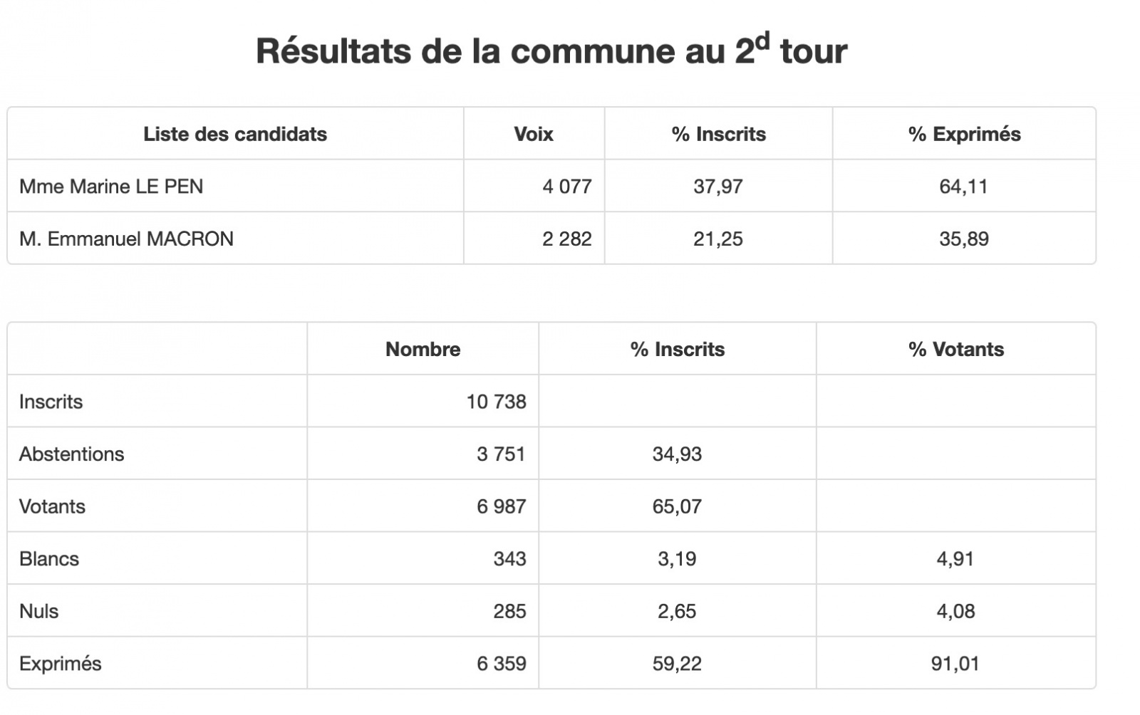Click the Nombre column header
The width and height of the screenshot is (1140, 715).
coord(423,349)
